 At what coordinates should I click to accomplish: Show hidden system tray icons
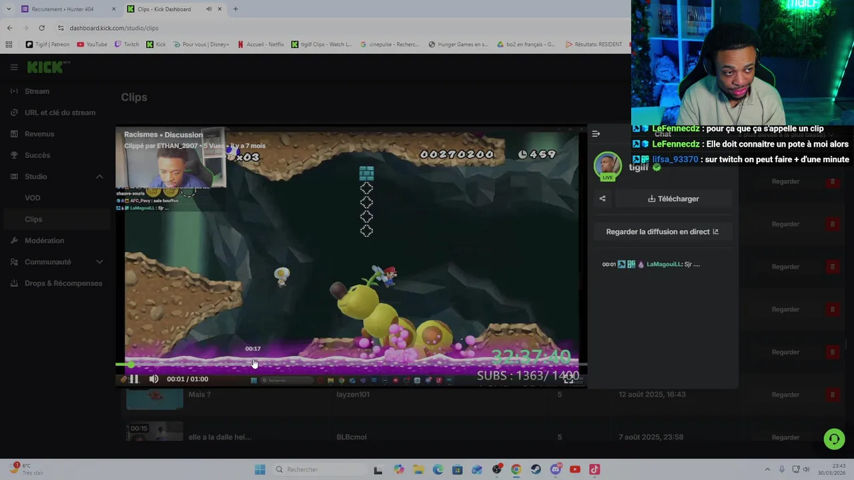[x=767, y=469]
